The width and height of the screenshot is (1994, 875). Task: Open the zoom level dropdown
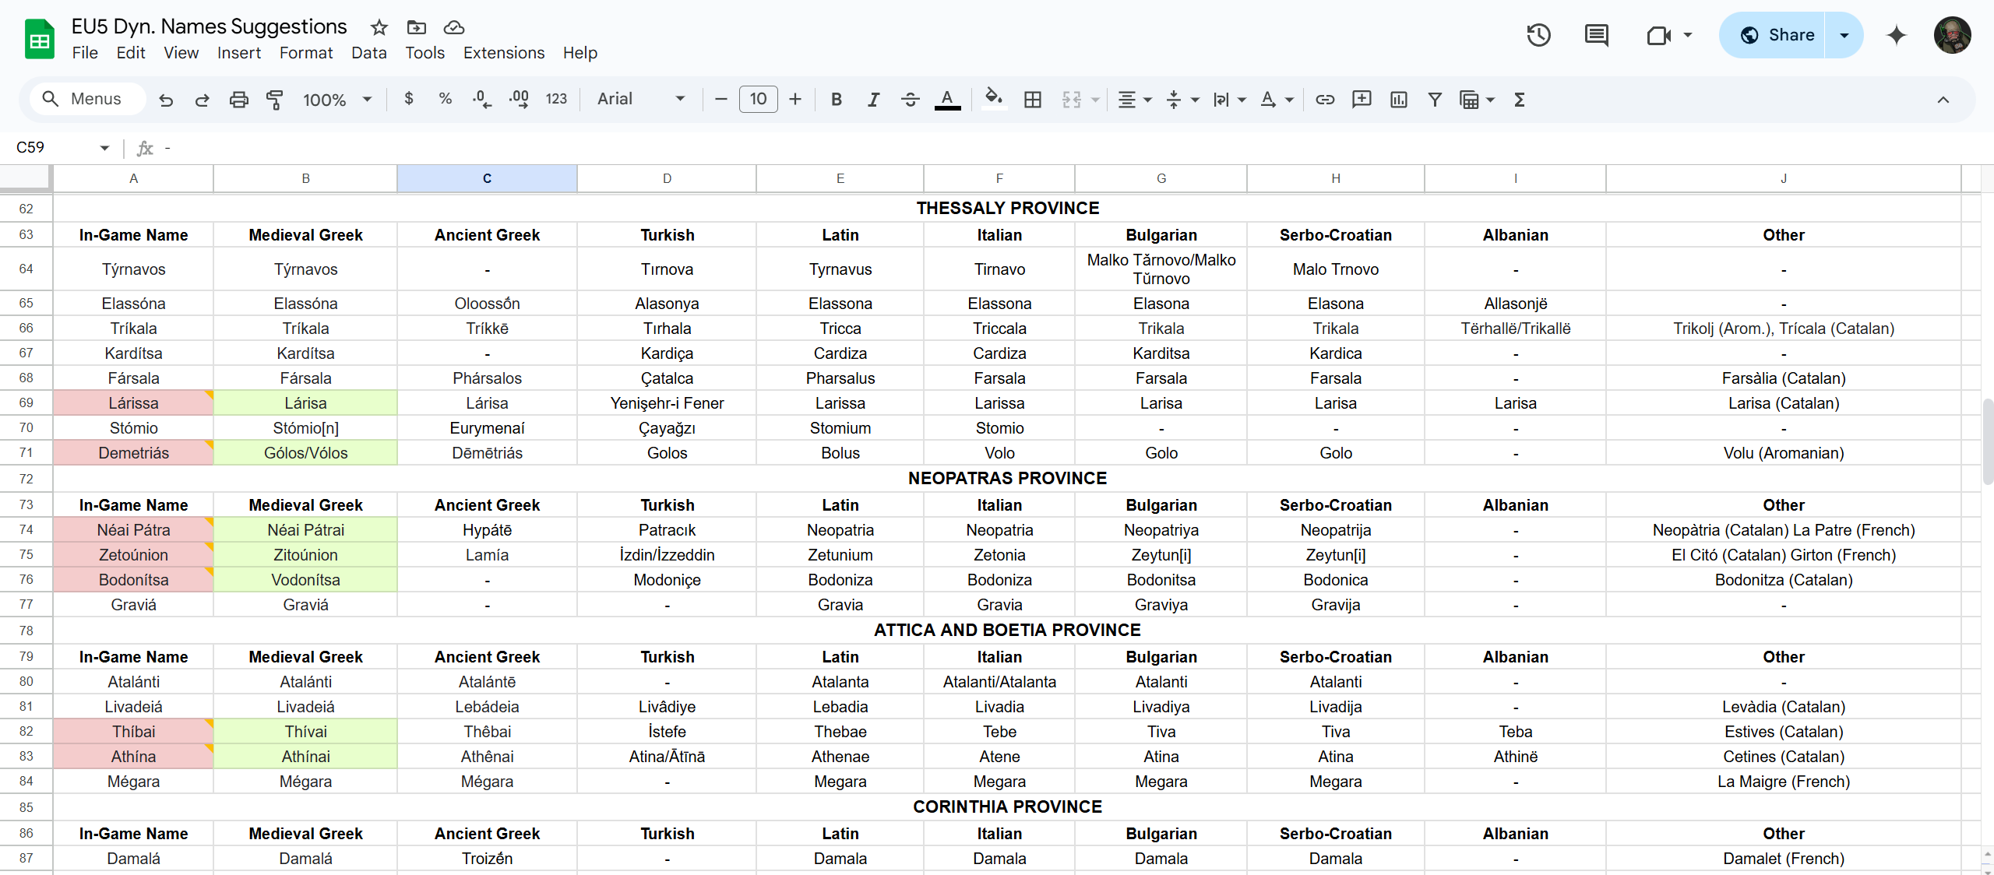(x=336, y=100)
